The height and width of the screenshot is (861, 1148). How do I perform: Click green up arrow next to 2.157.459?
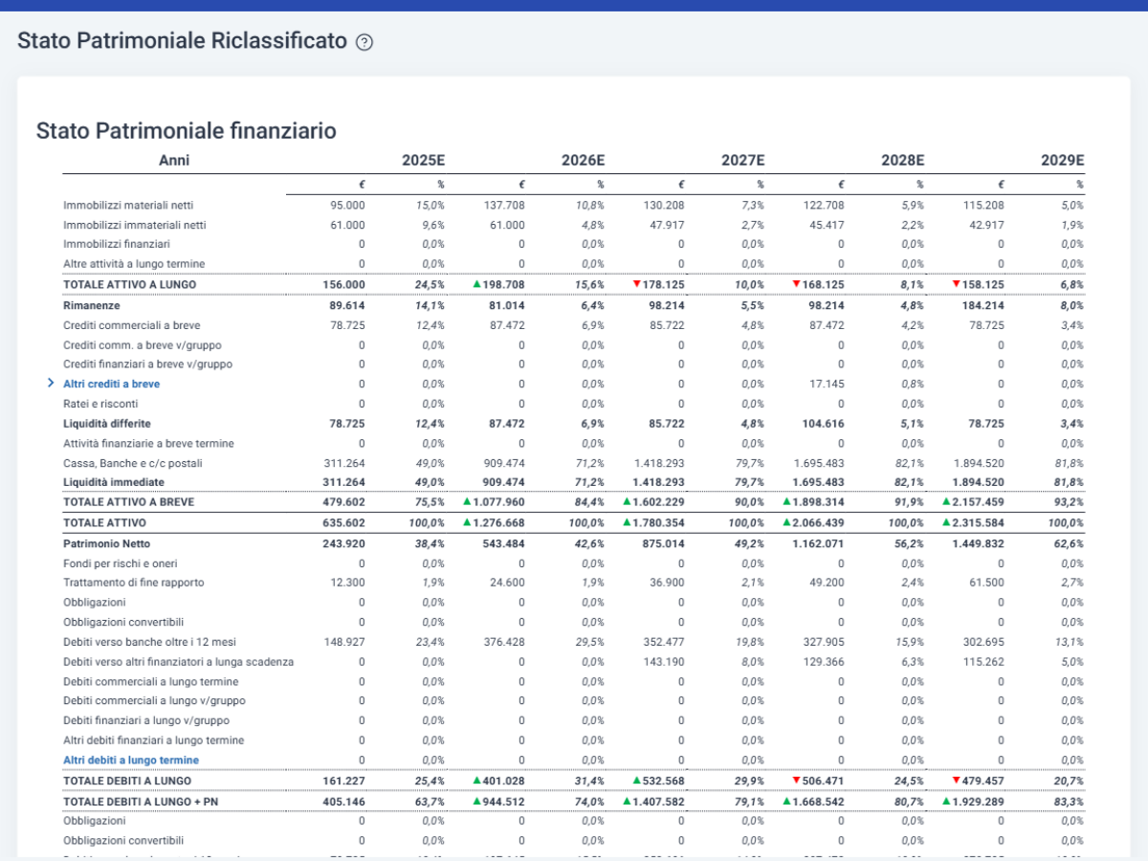coord(946,501)
